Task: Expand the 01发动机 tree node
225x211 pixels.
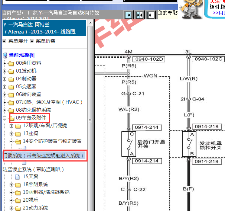Action: coord(4,71)
